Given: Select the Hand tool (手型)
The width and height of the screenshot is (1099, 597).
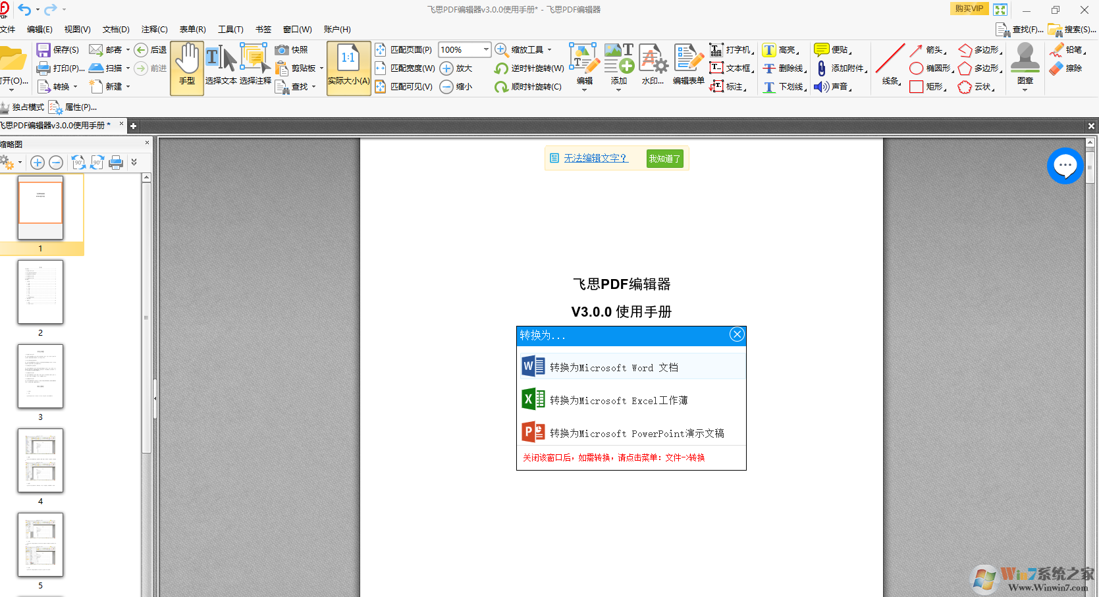Looking at the screenshot, I should pos(187,67).
